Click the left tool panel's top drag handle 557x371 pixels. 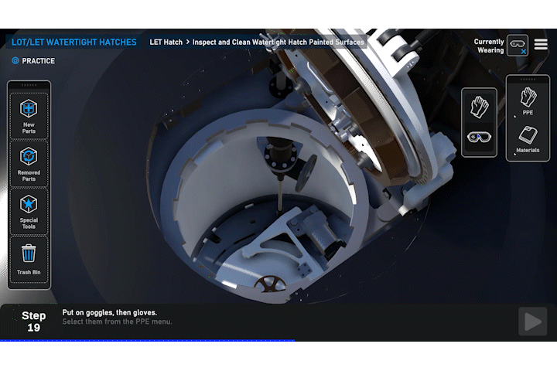click(x=29, y=84)
